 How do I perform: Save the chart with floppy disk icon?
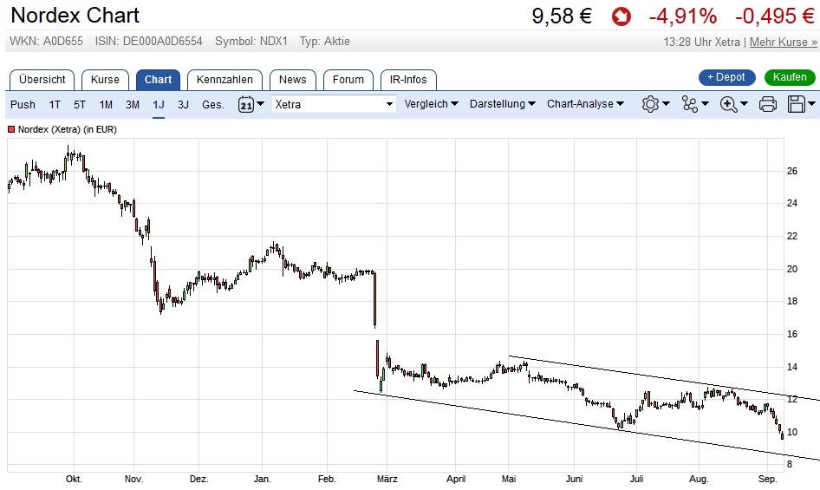[x=796, y=104]
